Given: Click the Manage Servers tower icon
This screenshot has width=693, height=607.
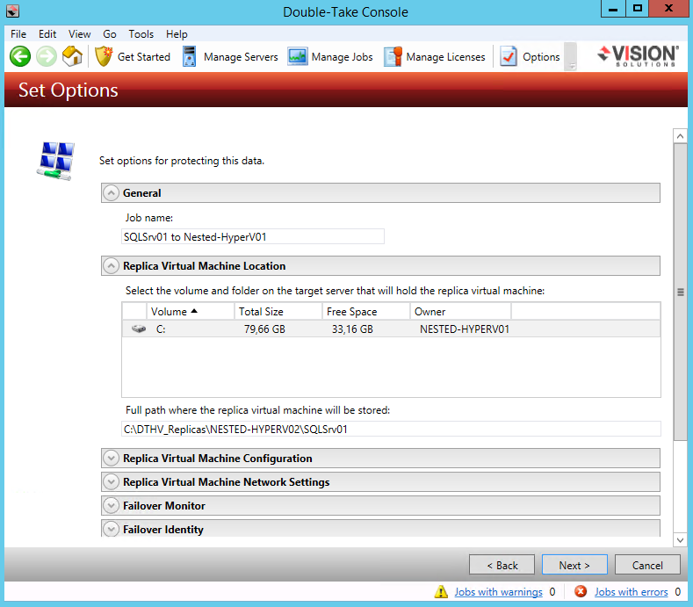Looking at the screenshot, I should tap(189, 56).
